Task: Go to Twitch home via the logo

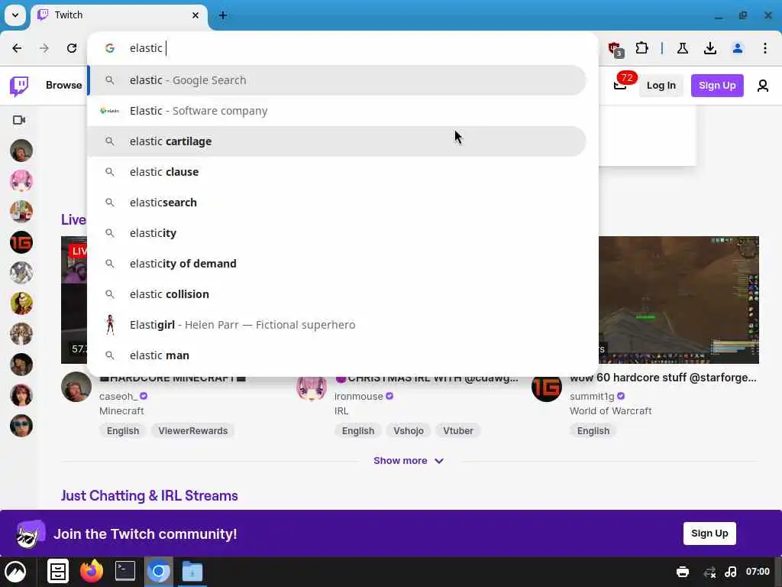Action: [x=19, y=86]
